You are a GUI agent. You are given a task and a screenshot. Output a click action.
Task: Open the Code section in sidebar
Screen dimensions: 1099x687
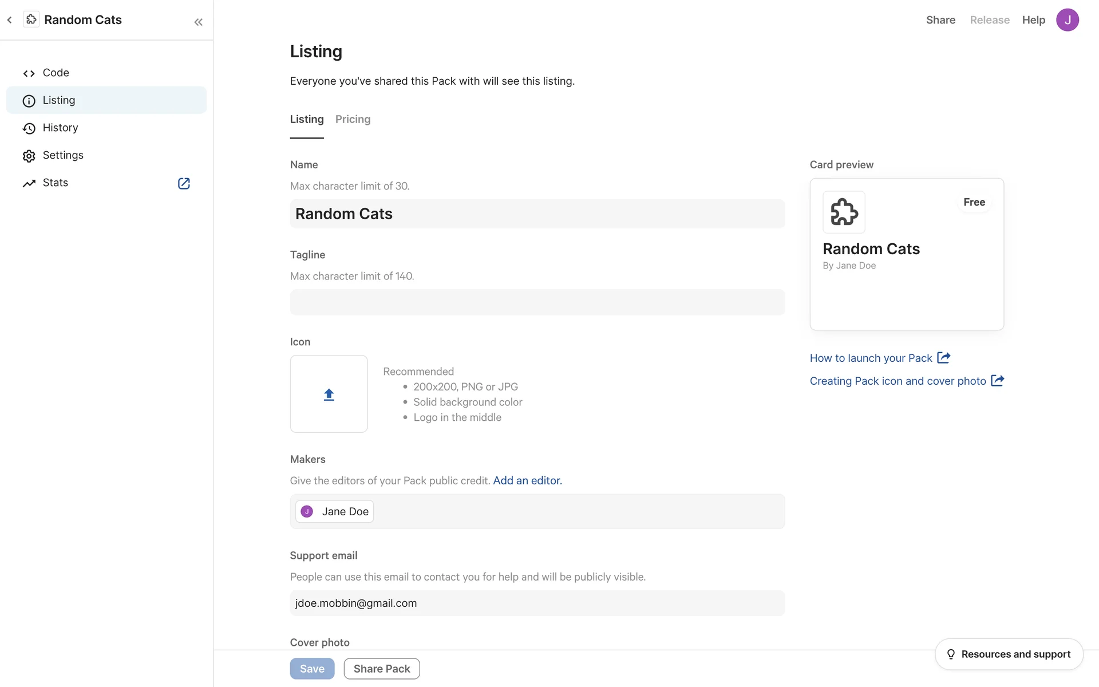point(56,73)
